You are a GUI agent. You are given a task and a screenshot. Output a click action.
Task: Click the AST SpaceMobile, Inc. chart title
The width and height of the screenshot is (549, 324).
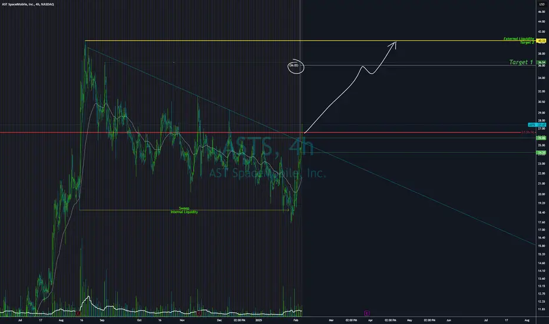click(x=28, y=4)
